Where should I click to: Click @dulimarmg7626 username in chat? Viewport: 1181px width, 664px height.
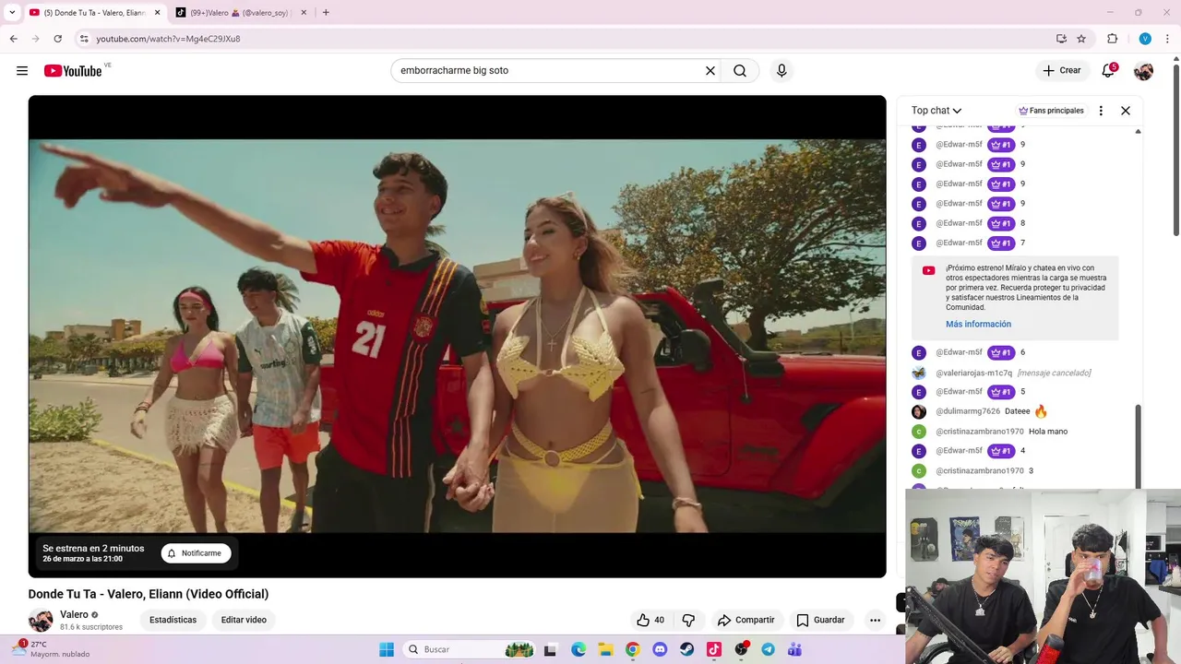tap(968, 411)
